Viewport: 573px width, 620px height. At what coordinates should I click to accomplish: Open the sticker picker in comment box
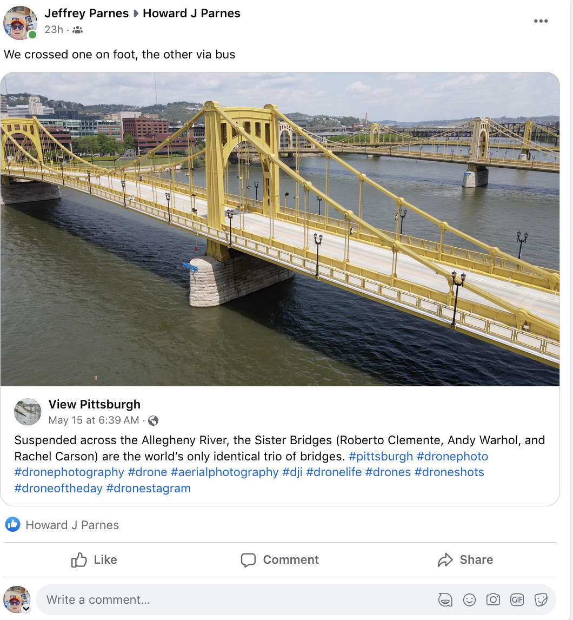click(541, 599)
